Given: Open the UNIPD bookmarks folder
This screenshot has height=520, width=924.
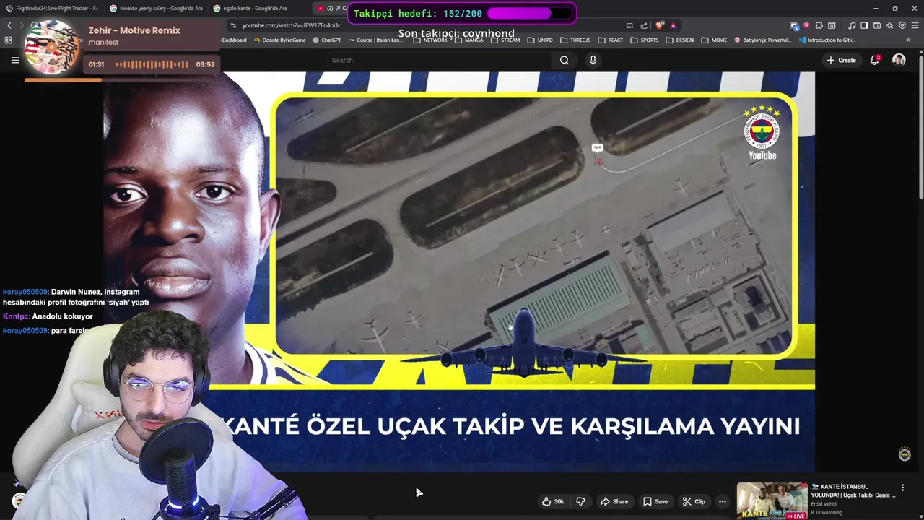Looking at the screenshot, I should [540, 40].
